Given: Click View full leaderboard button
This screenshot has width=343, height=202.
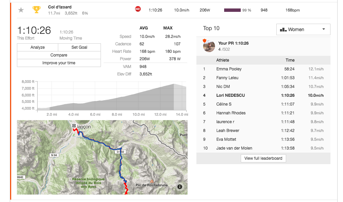Looking at the screenshot, I should (263, 158).
